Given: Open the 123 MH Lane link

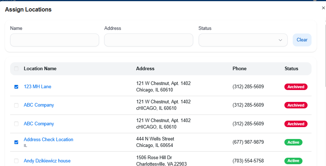Looking at the screenshot, I should coord(38,87).
